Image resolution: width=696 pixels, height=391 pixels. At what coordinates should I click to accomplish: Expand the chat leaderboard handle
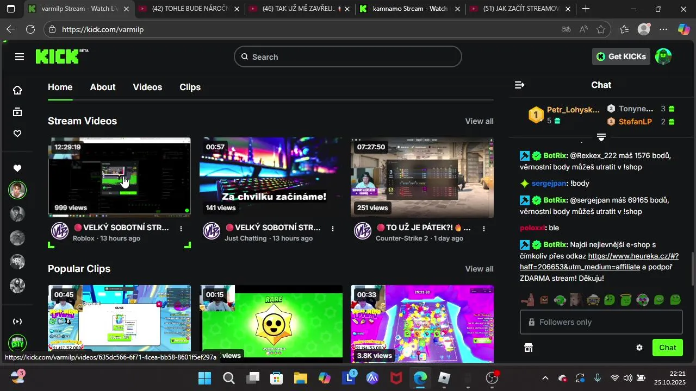pos(601,137)
